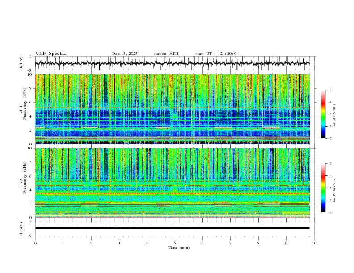
Task: Click ch.2 frequency axis tick "2"
Action: click(31, 204)
